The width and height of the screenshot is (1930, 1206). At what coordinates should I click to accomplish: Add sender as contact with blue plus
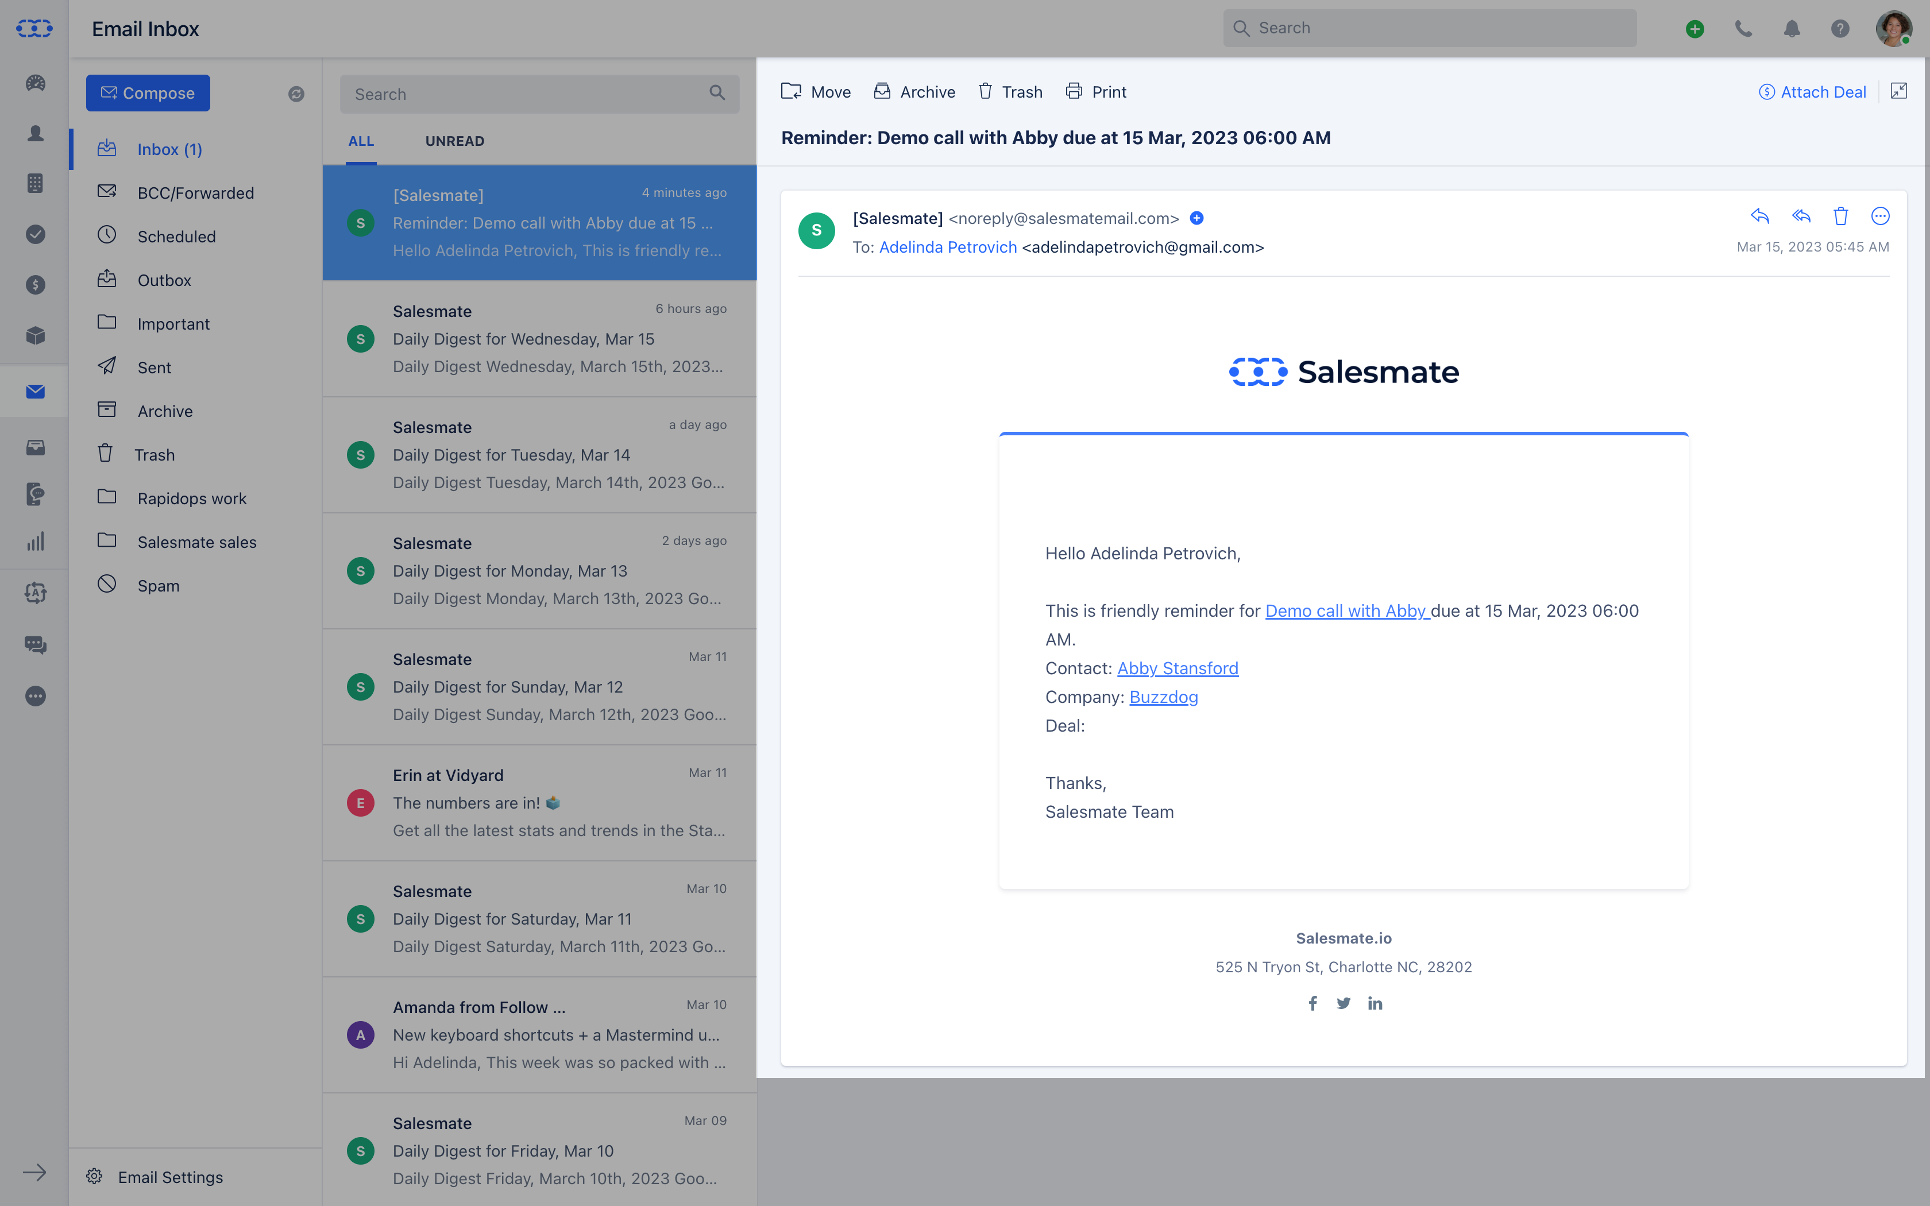click(x=1196, y=219)
